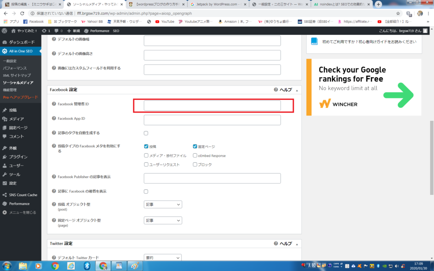The image size is (434, 271).
Task: Click the Facebook App ID input field
Action: point(212,120)
